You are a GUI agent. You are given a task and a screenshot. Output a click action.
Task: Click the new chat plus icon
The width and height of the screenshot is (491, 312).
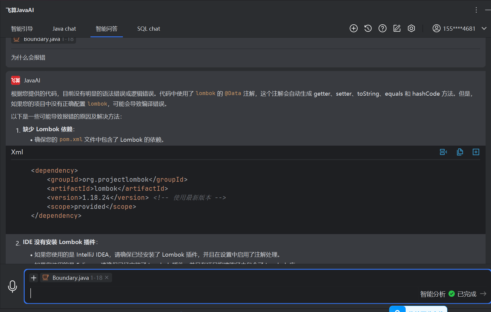(353, 28)
